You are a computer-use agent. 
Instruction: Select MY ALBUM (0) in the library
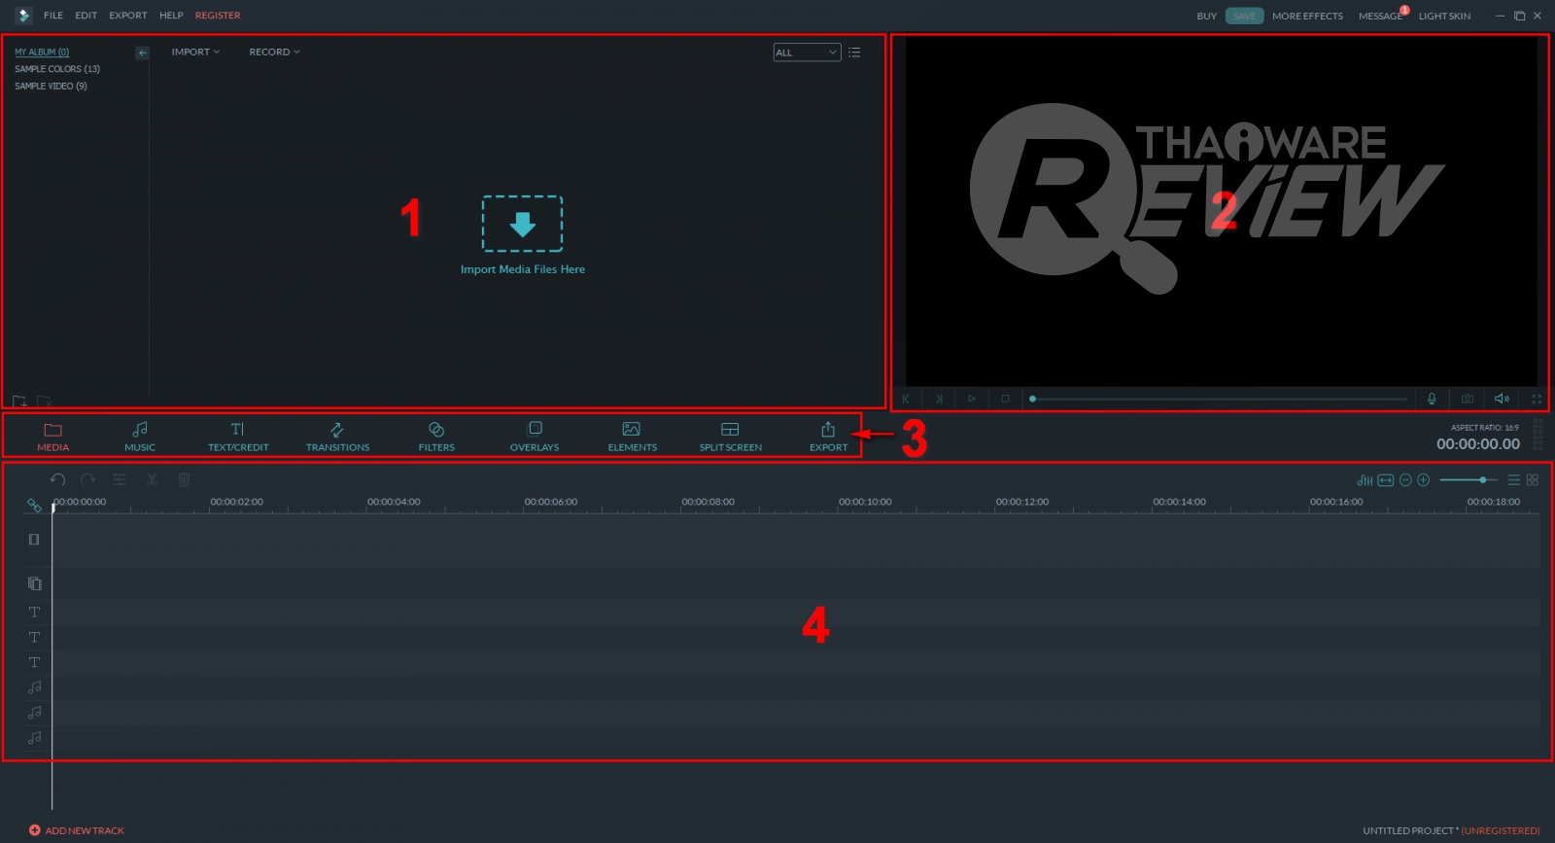pos(42,53)
